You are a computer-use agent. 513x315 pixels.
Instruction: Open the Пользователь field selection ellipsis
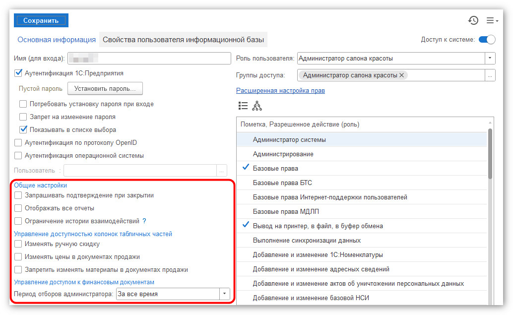[221, 171]
